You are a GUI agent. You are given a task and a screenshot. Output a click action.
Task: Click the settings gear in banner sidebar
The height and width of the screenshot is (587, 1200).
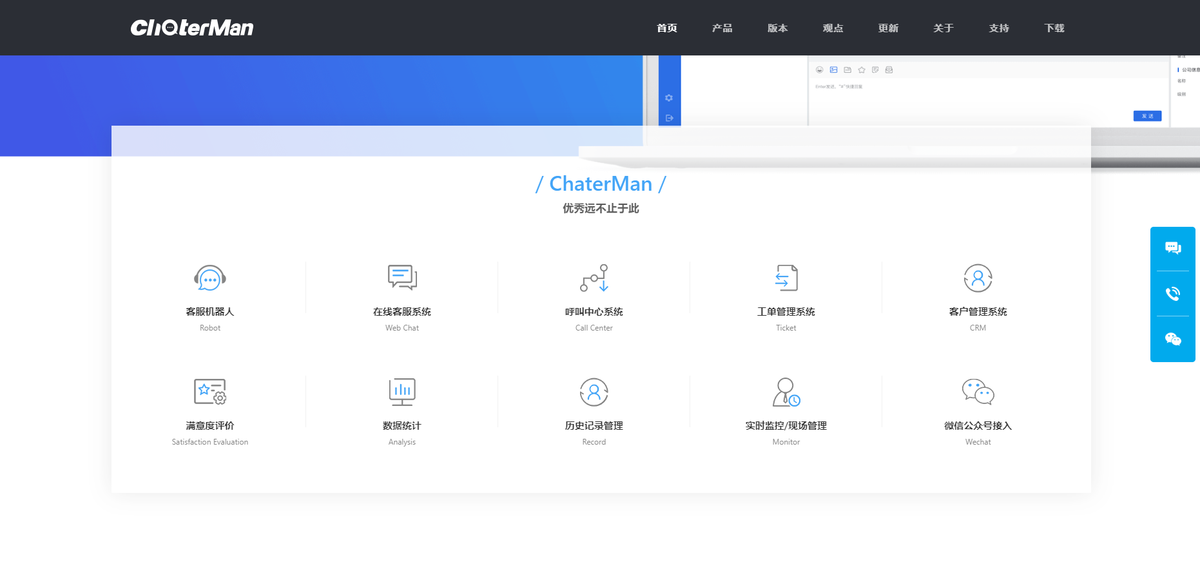click(669, 98)
